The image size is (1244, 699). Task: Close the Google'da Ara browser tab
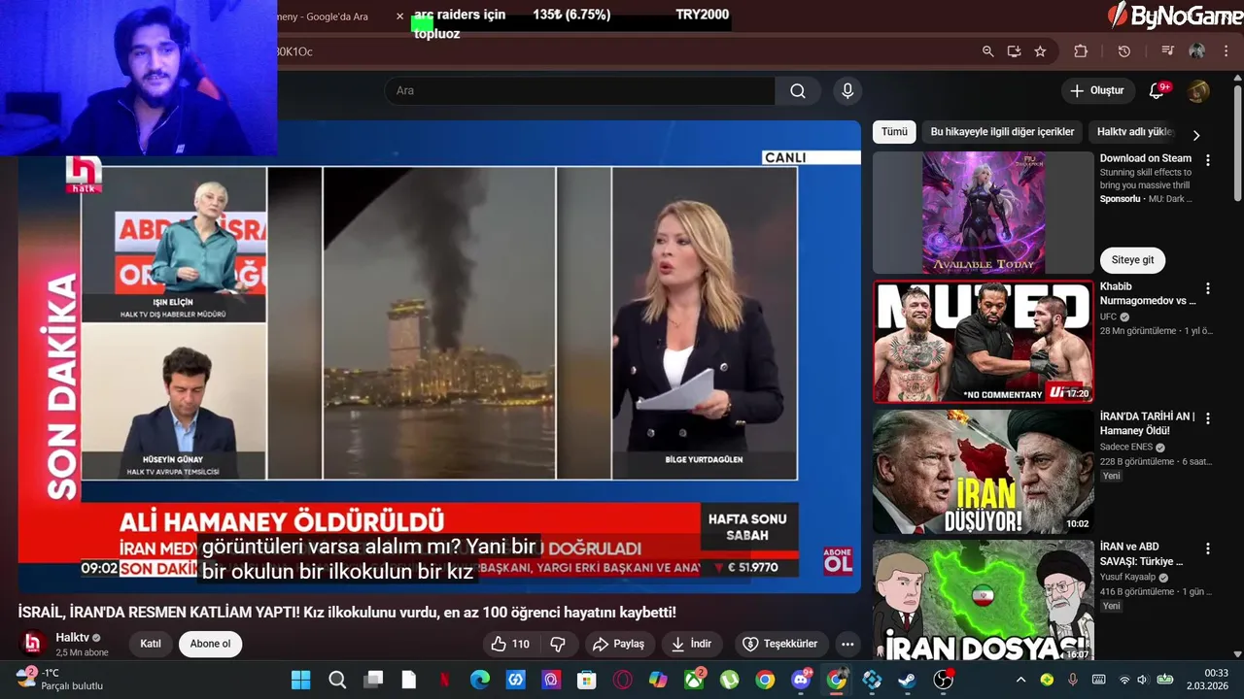[399, 17]
